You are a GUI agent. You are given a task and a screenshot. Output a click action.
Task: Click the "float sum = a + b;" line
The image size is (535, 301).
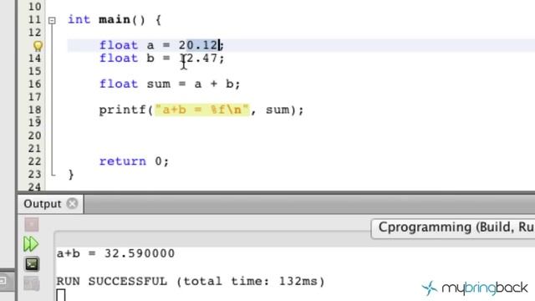(x=170, y=84)
